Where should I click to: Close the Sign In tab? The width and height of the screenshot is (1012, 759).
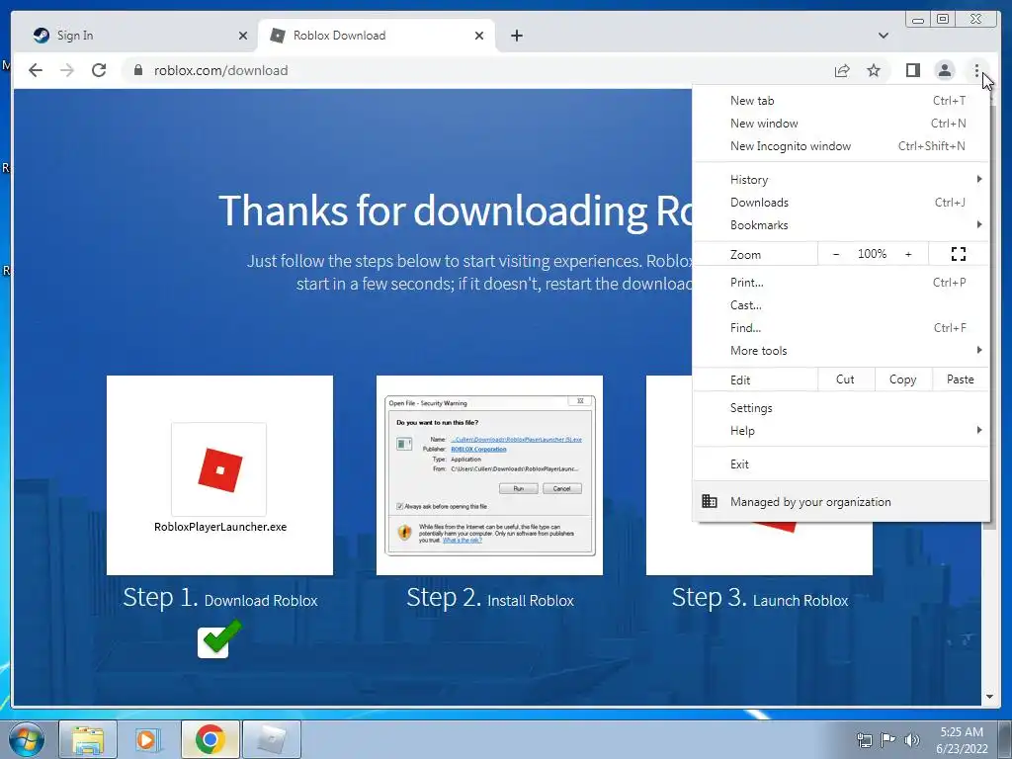pos(243,36)
